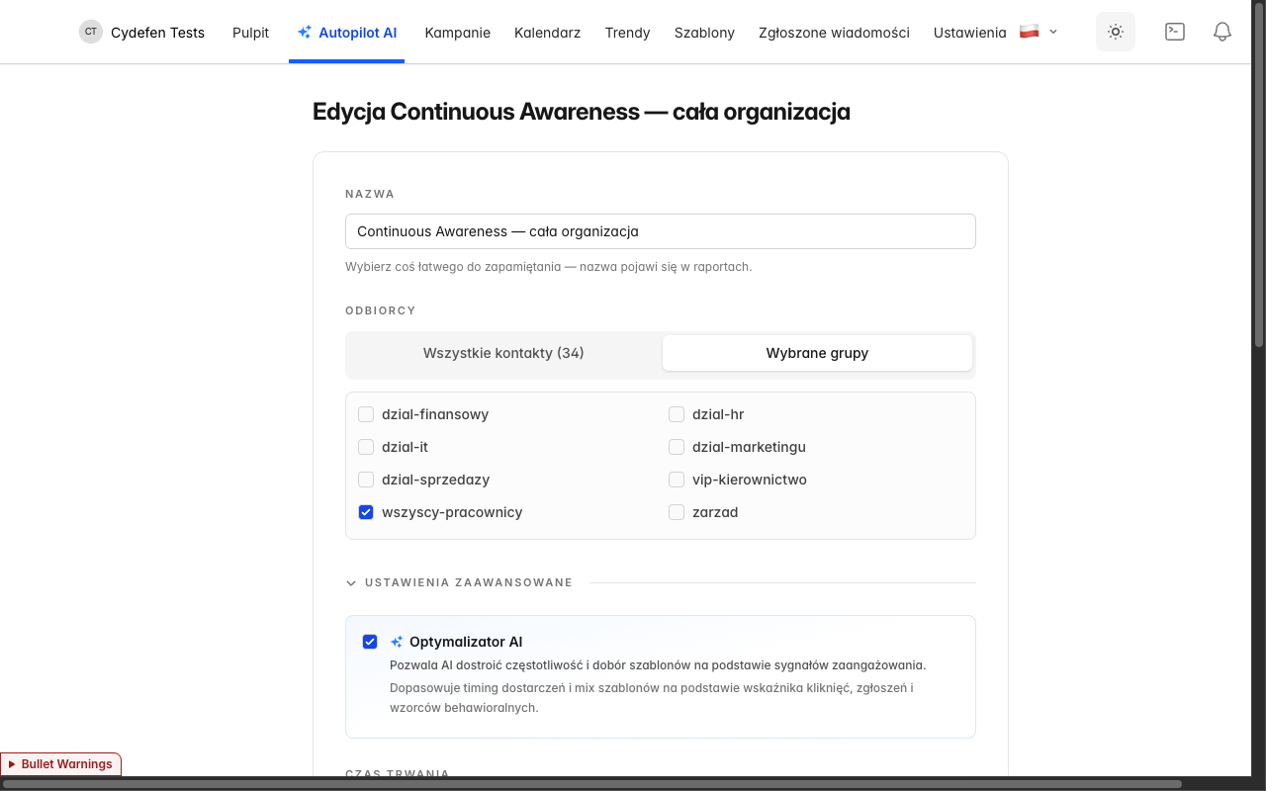Collapse Ustawienia zaawansowane section

click(459, 582)
